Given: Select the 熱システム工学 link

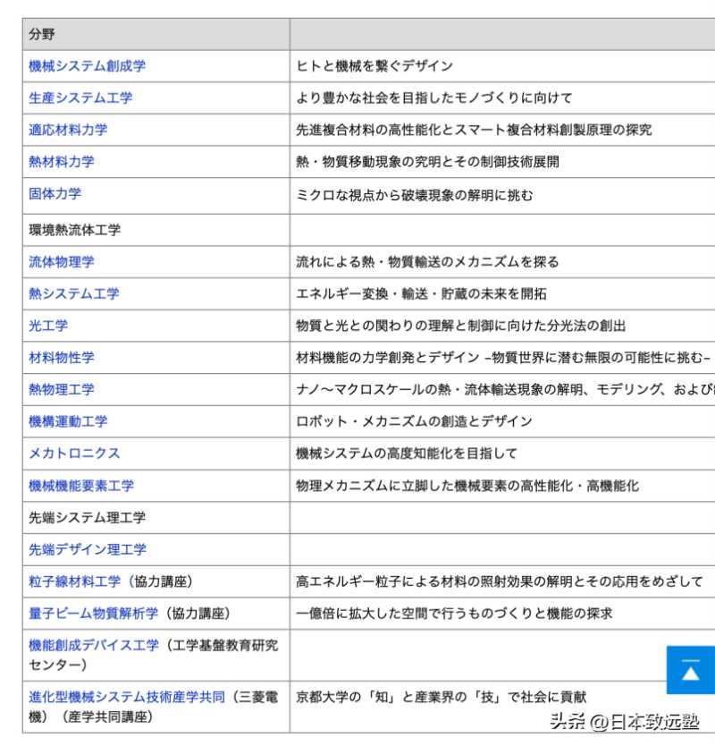Looking at the screenshot, I should click(x=73, y=293).
